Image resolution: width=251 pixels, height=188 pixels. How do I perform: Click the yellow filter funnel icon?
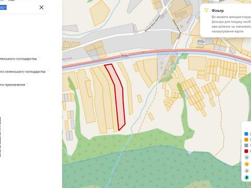click(x=207, y=10)
